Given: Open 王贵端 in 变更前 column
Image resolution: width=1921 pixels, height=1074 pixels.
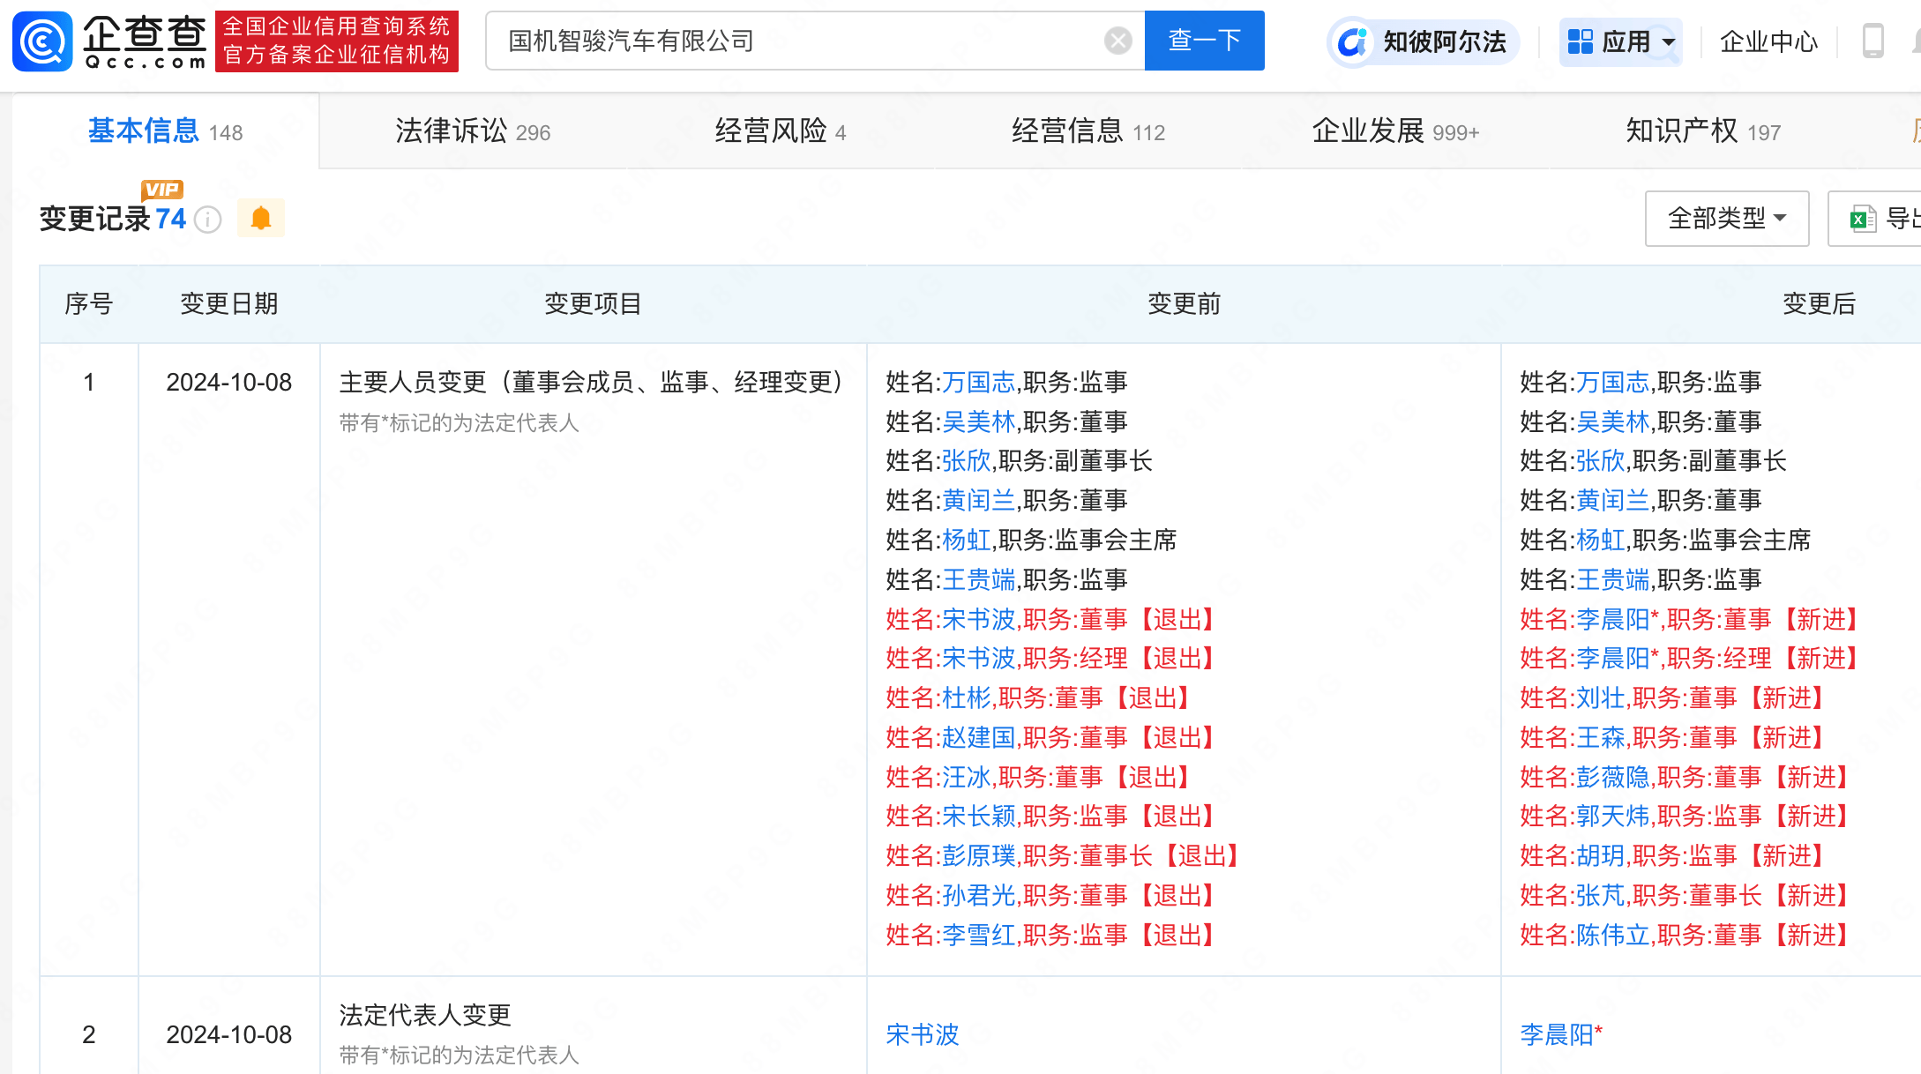Looking at the screenshot, I should (978, 579).
